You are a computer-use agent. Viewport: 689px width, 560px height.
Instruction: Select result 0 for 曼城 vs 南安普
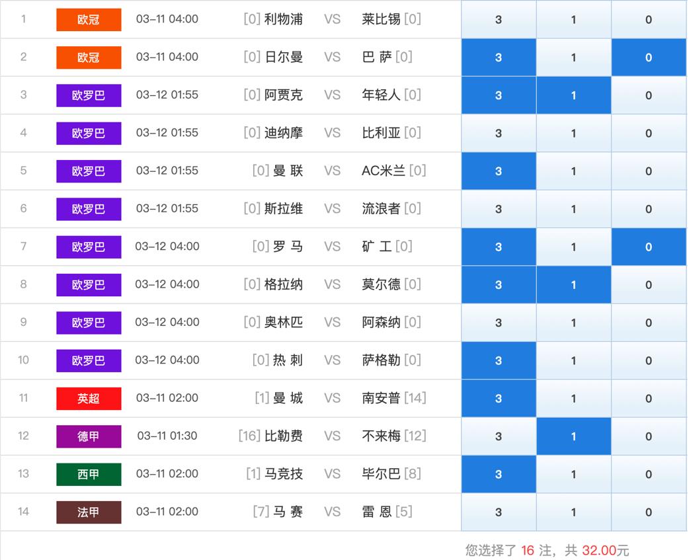click(x=649, y=399)
